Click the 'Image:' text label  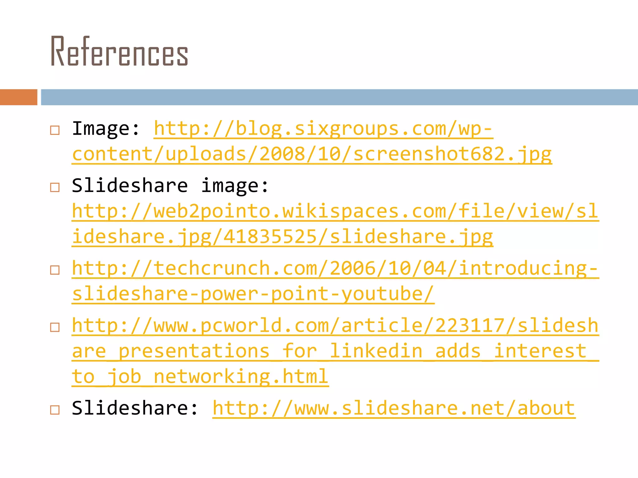(106, 129)
